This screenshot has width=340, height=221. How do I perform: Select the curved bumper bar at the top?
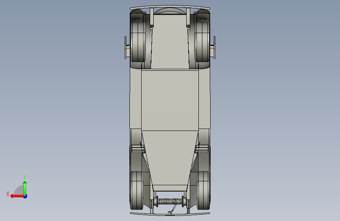coord(170,7)
